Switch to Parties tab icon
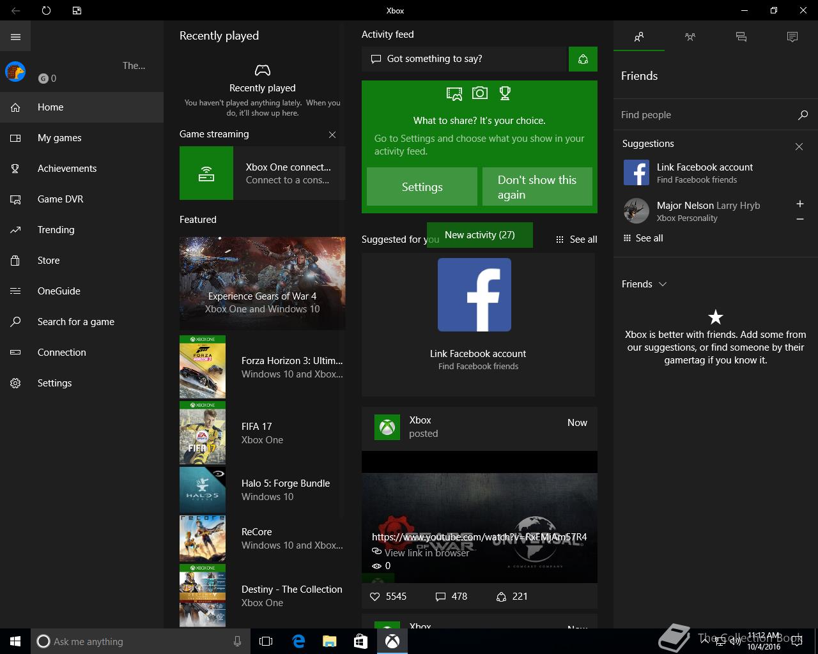Image resolution: width=818 pixels, height=654 pixels. (x=690, y=37)
